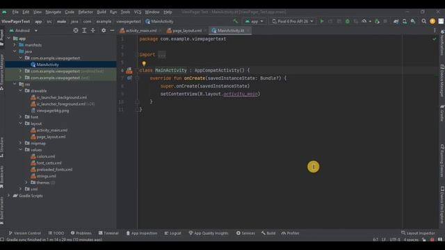Open the SDK Manager toolbar icon
Viewport: 445px width, 250px height.
pos(413,22)
